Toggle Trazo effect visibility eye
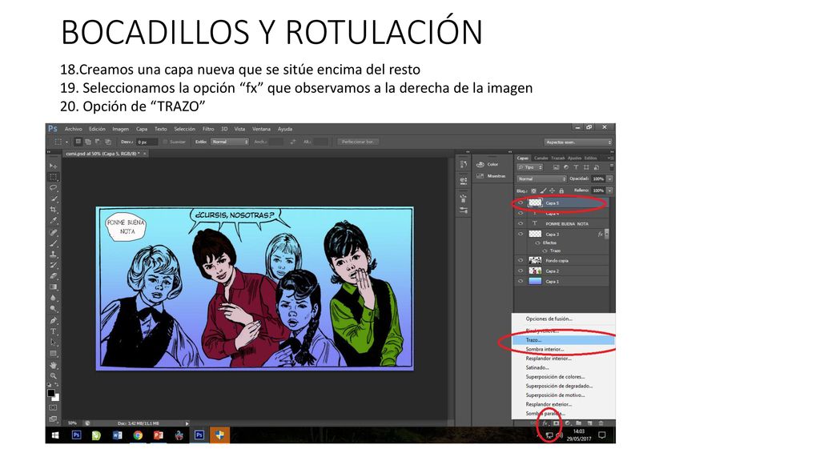The height and width of the screenshot is (461, 820). tap(545, 251)
